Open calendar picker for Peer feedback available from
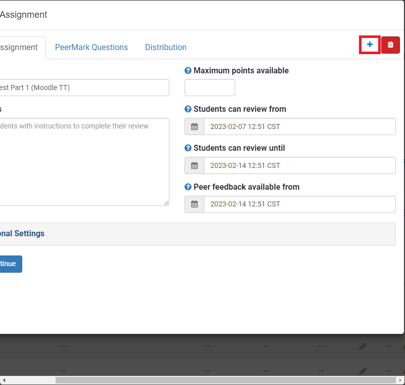 194,204
